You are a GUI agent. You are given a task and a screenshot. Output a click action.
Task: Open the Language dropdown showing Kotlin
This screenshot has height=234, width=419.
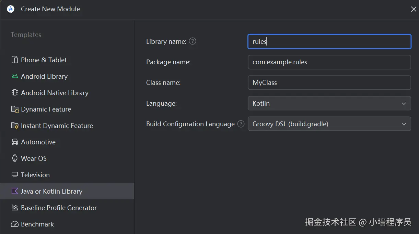pyautogui.click(x=329, y=103)
